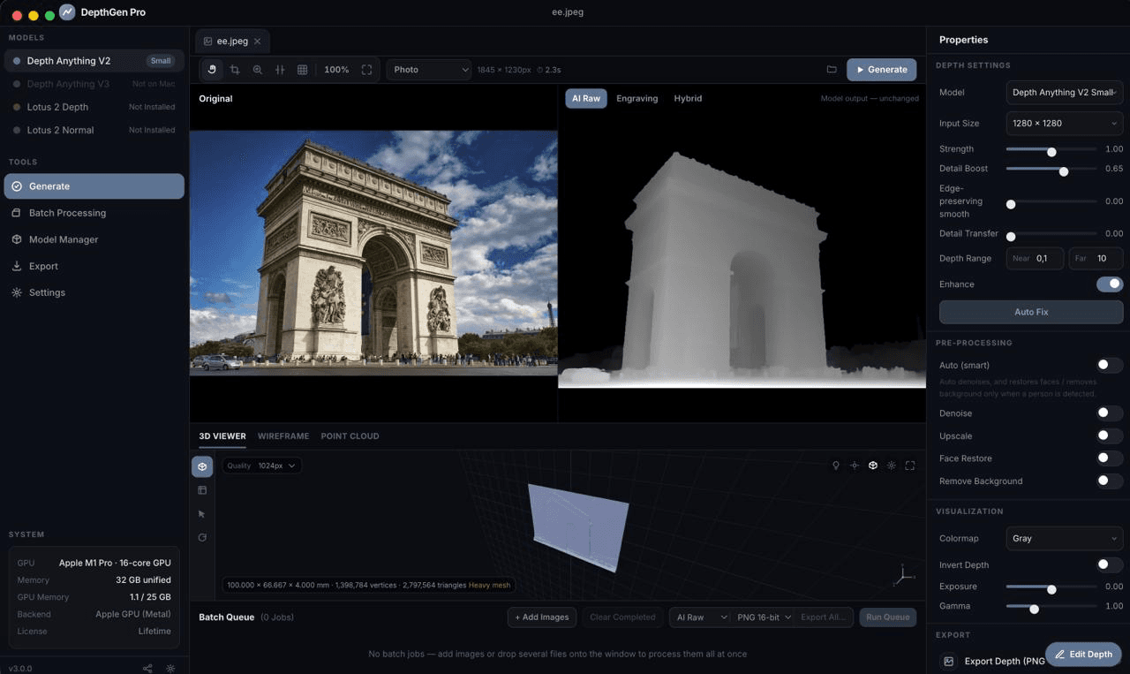
Task: Toggle the grid overlay icon
Action: (x=303, y=70)
